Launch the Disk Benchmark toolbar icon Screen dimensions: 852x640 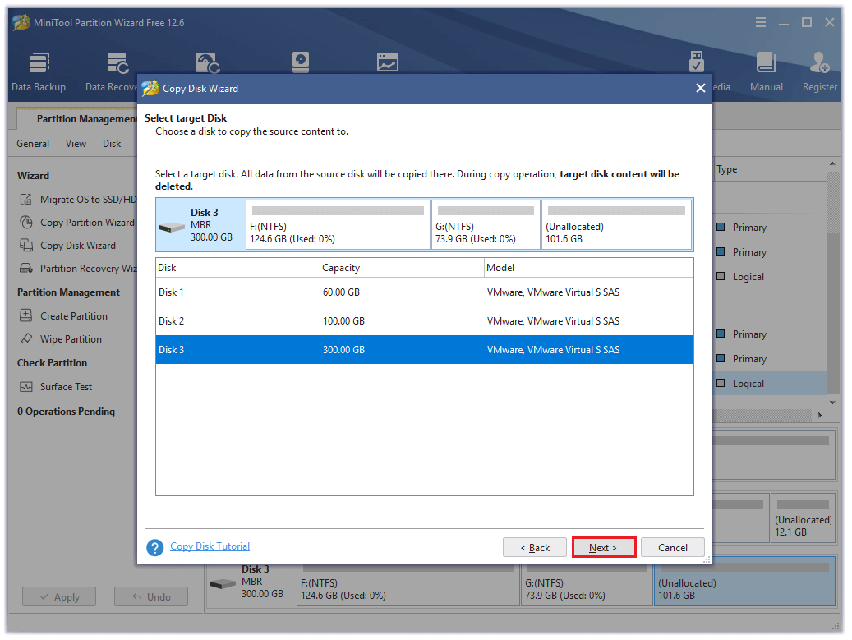[301, 62]
